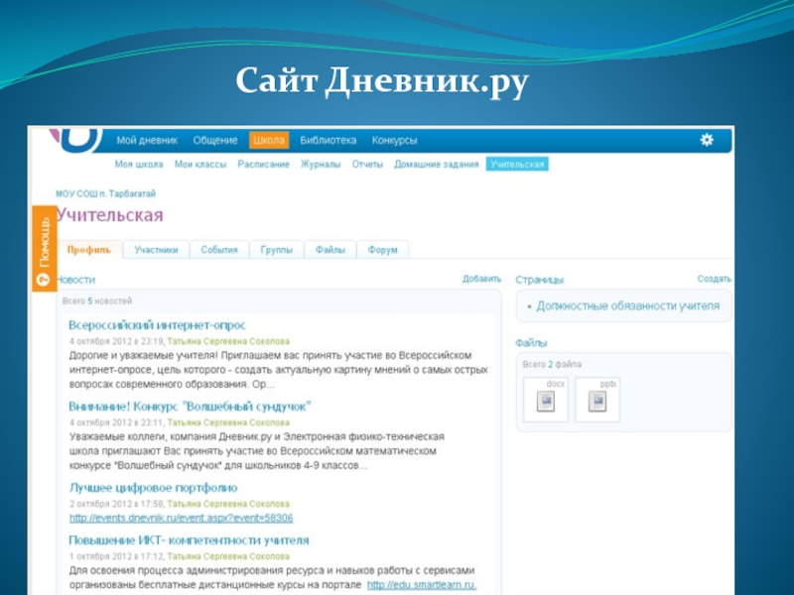The height and width of the screenshot is (595, 794).
Task: Switch to the Файлы tab
Action: pos(331,250)
